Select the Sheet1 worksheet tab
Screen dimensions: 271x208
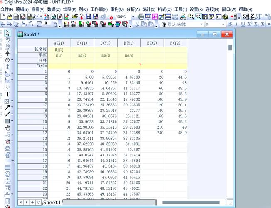pos(52,202)
